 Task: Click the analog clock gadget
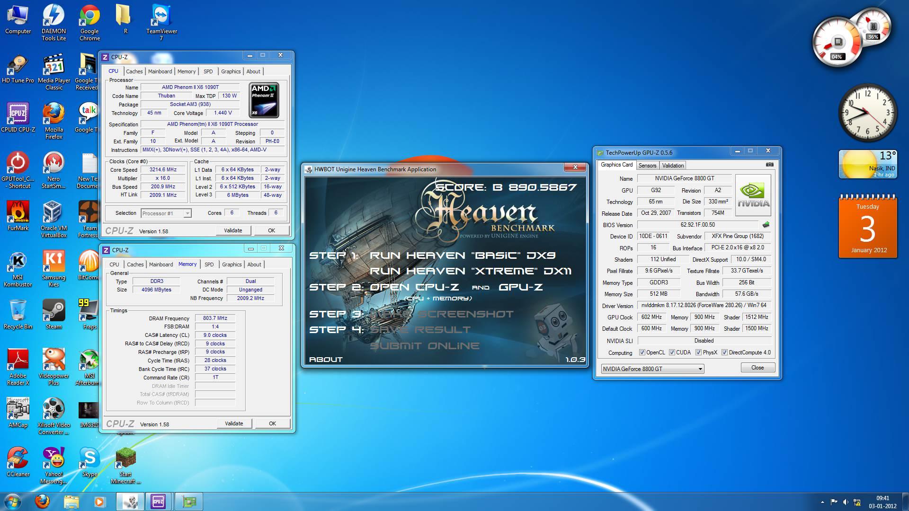[867, 113]
